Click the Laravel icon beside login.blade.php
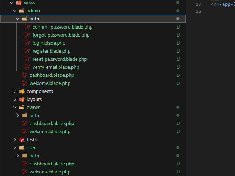235x176 pixels. click(27, 43)
